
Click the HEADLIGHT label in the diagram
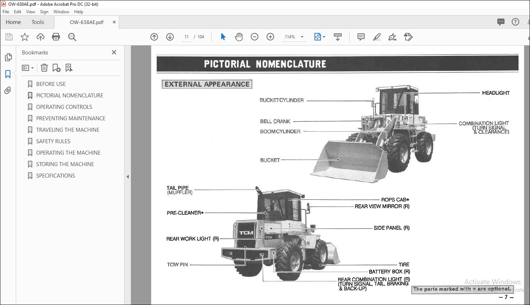pyautogui.click(x=496, y=93)
